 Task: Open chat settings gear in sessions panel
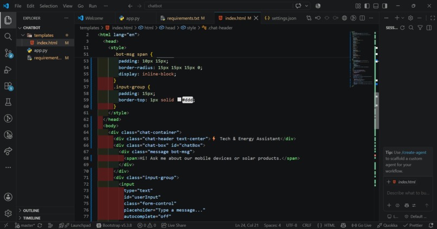[410, 18]
